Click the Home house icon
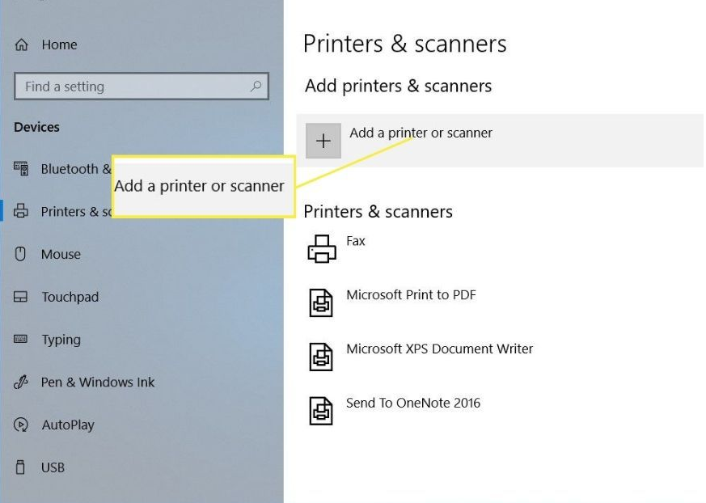The width and height of the screenshot is (706, 503). pos(22,45)
